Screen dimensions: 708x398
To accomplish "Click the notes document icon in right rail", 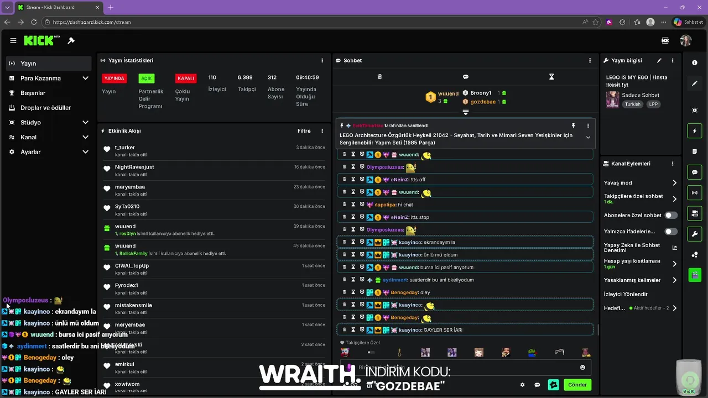I will pyautogui.click(x=695, y=151).
